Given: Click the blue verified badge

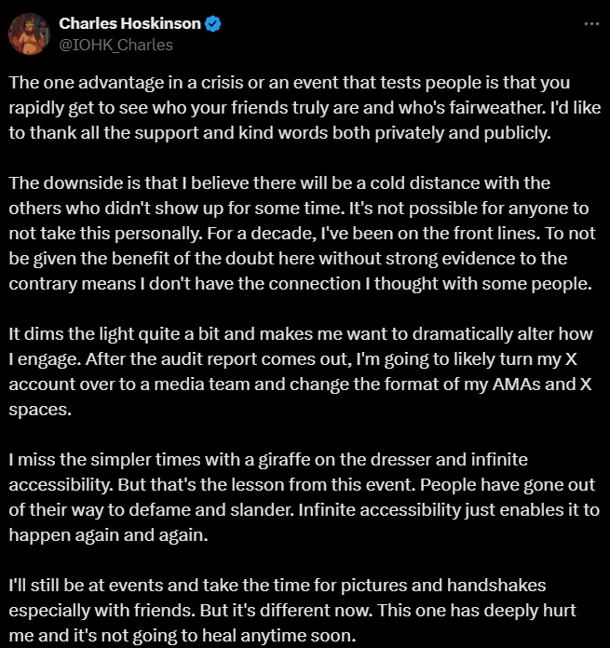Looking at the screenshot, I should (x=214, y=24).
